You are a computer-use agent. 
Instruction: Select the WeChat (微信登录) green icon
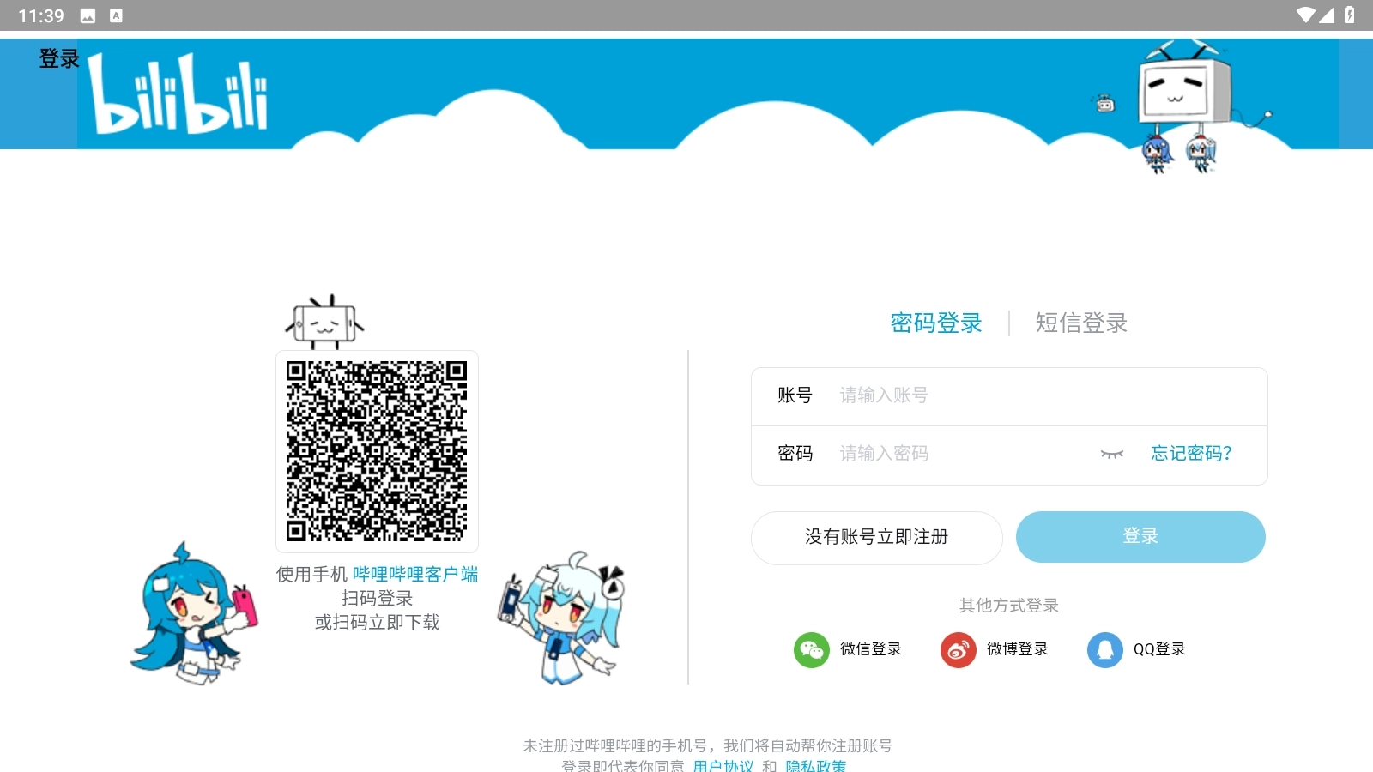(x=810, y=650)
